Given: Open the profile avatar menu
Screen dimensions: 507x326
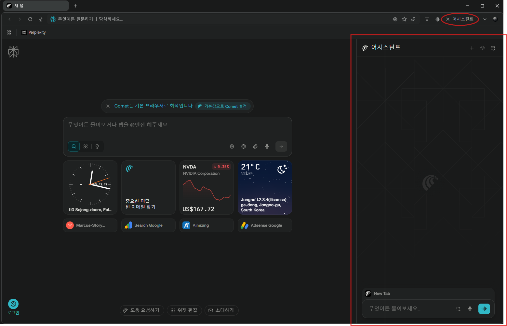Looking at the screenshot, I should pos(495,19).
